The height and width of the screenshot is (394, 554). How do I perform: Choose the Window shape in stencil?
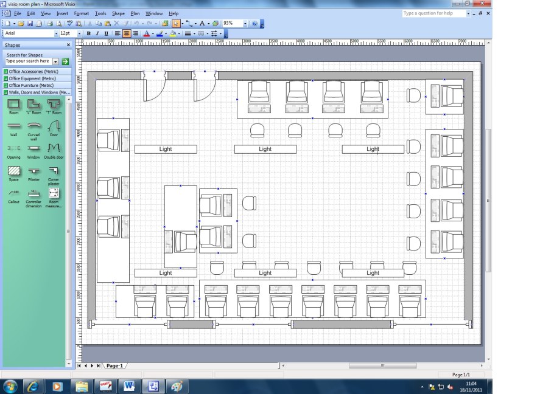pos(33,148)
